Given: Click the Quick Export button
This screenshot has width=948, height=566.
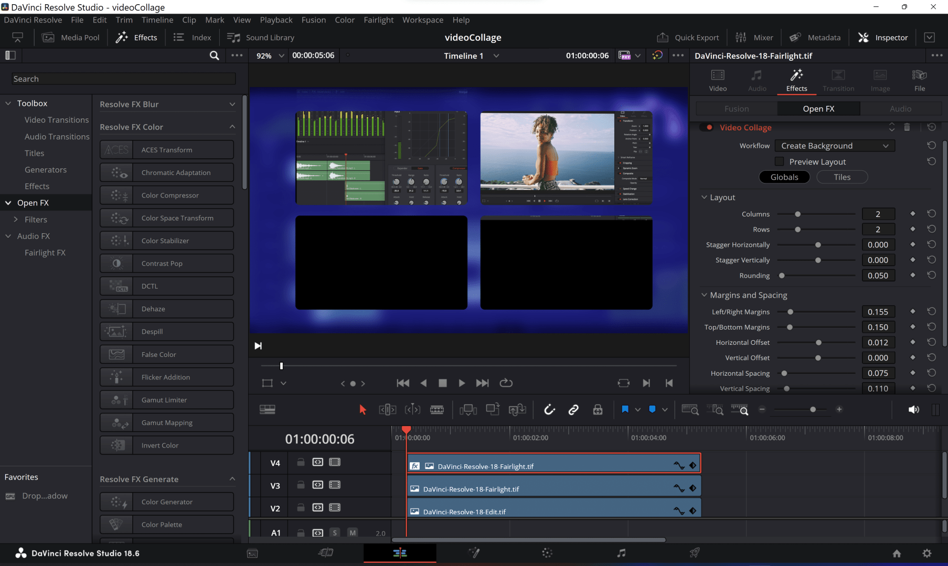Looking at the screenshot, I should coord(688,37).
